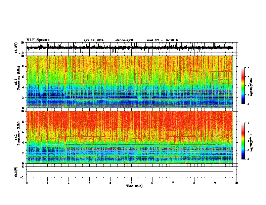266x205 pixels.
Task: Click time axis tick label "3"
Action: point(89,183)
